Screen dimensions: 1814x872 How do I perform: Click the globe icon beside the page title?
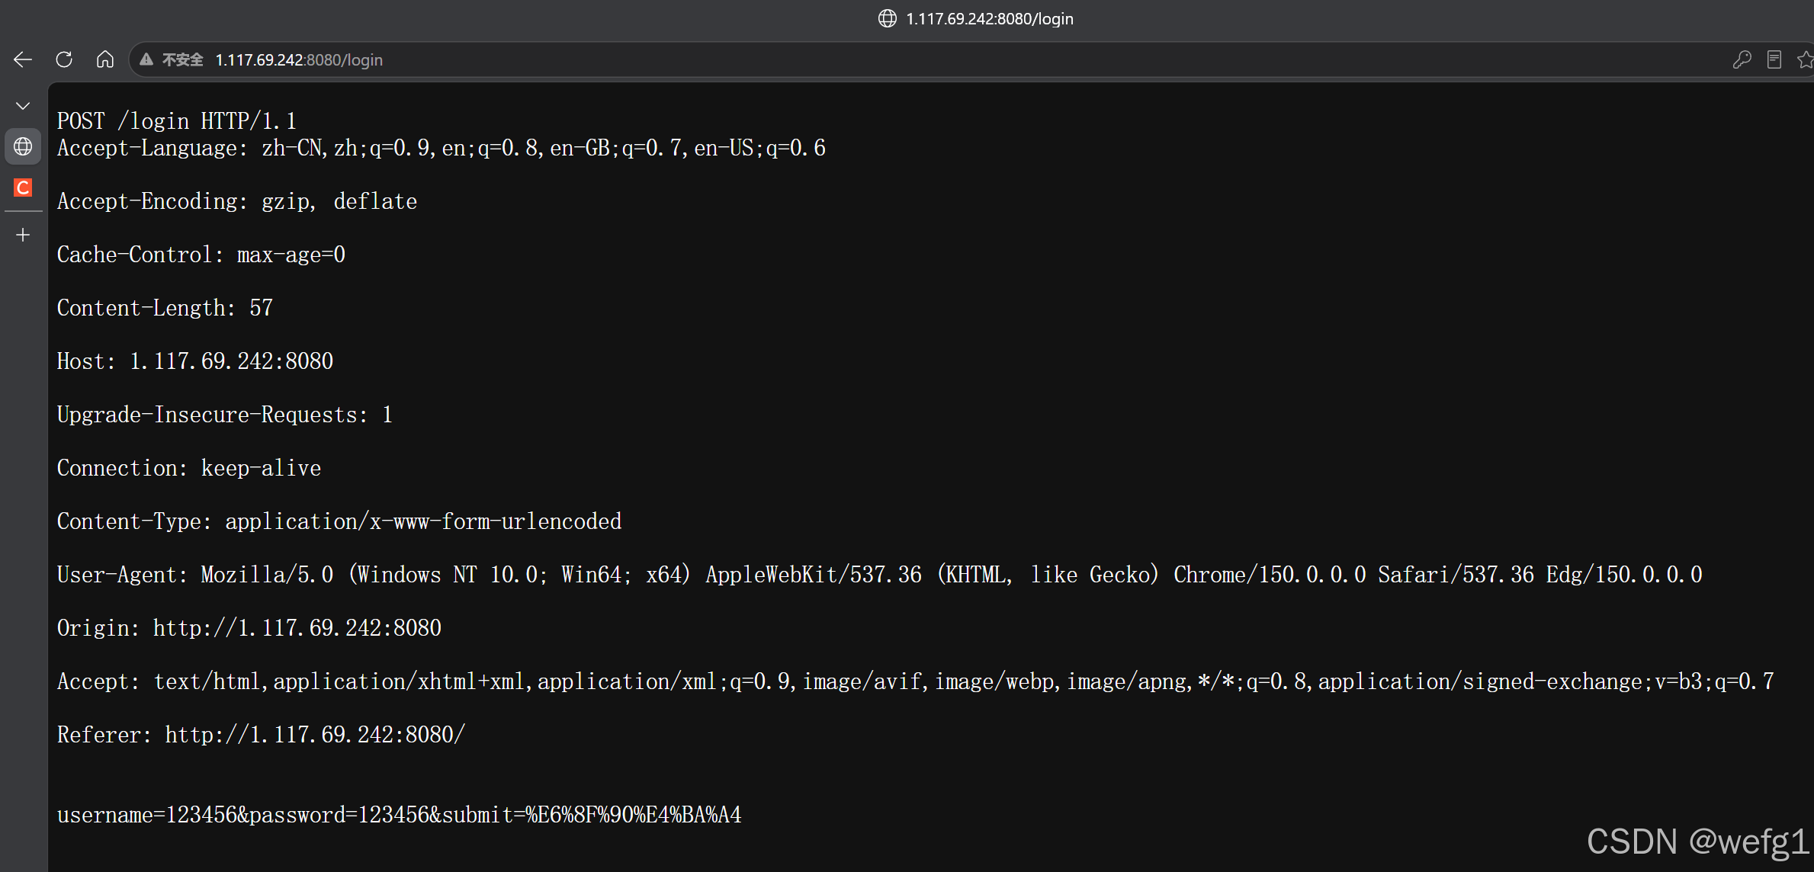pyautogui.click(x=887, y=19)
